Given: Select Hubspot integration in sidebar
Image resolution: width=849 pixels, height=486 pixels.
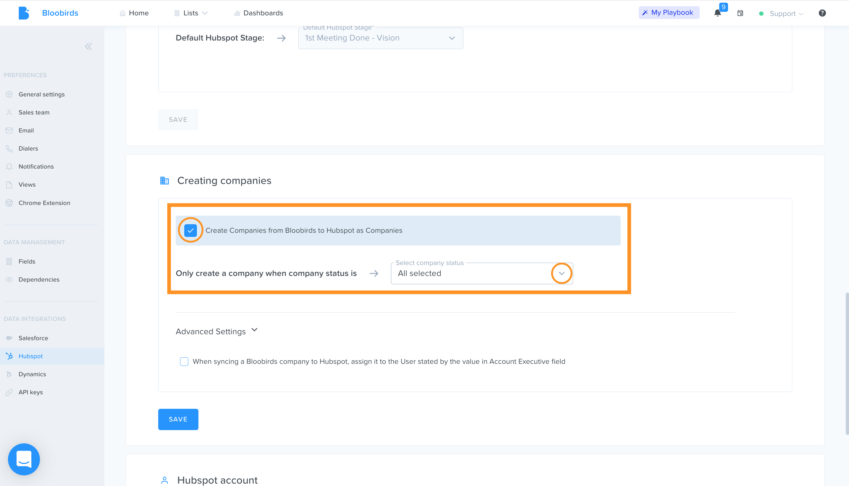Looking at the screenshot, I should click(52, 356).
